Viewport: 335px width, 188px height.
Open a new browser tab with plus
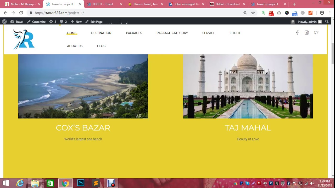(294, 4)
